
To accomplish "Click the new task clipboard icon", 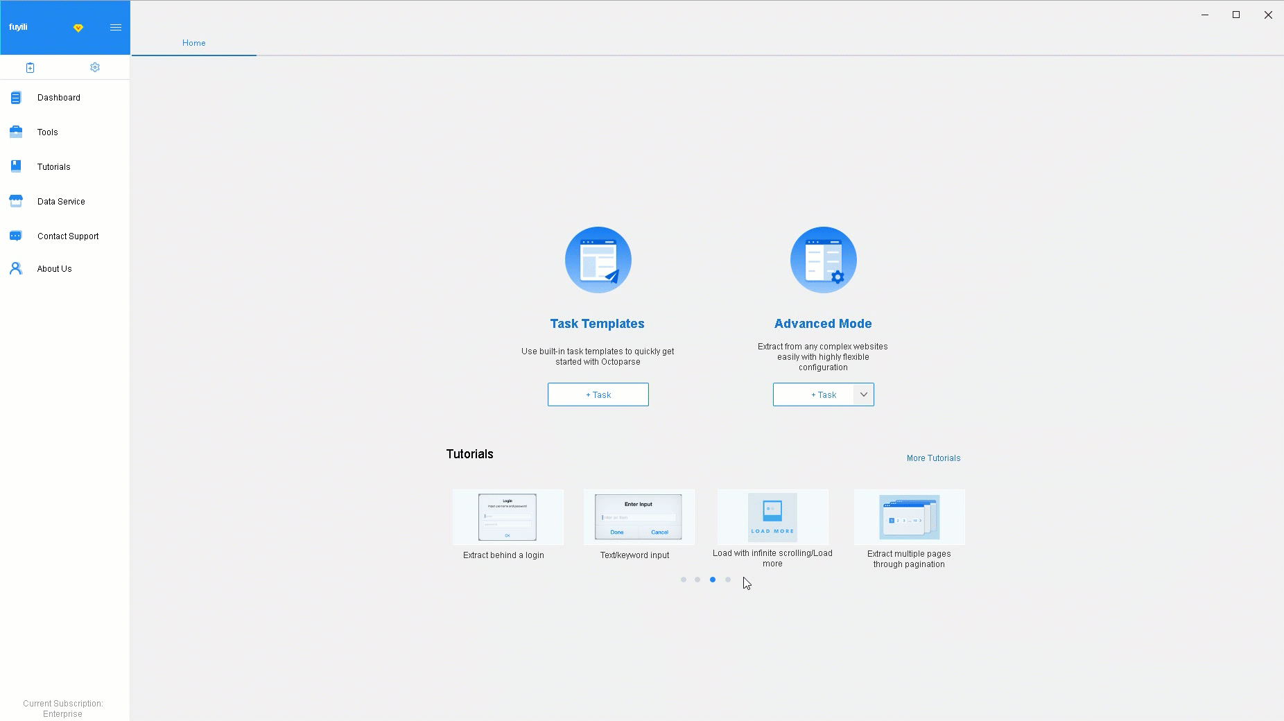I will pyautogui.click(x=31, y=67).
